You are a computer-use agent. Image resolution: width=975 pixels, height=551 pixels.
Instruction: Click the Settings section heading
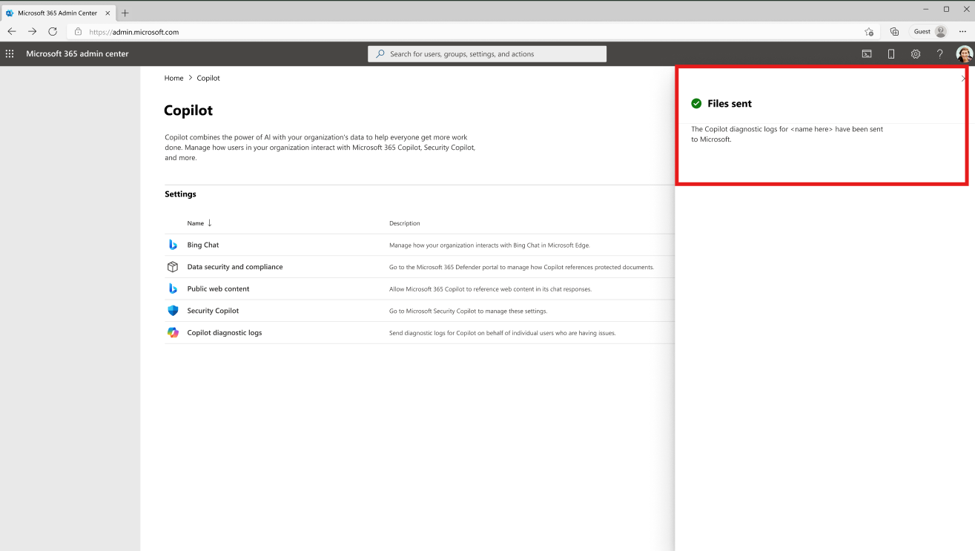click(180, 194)
